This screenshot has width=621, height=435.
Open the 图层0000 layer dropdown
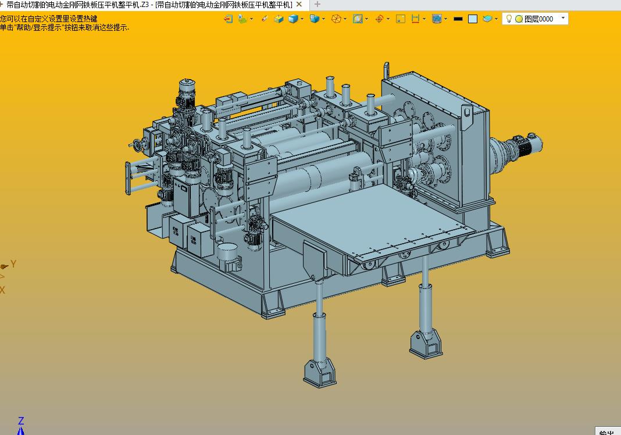point(563,18)
